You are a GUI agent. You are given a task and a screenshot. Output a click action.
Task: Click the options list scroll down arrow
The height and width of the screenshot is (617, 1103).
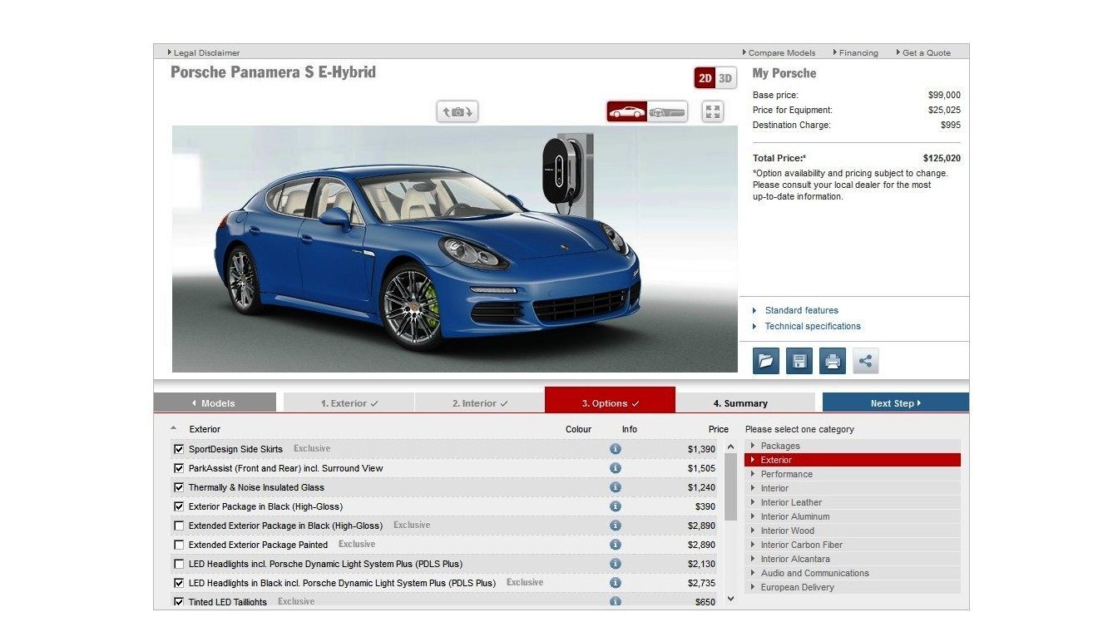(730, 599)
